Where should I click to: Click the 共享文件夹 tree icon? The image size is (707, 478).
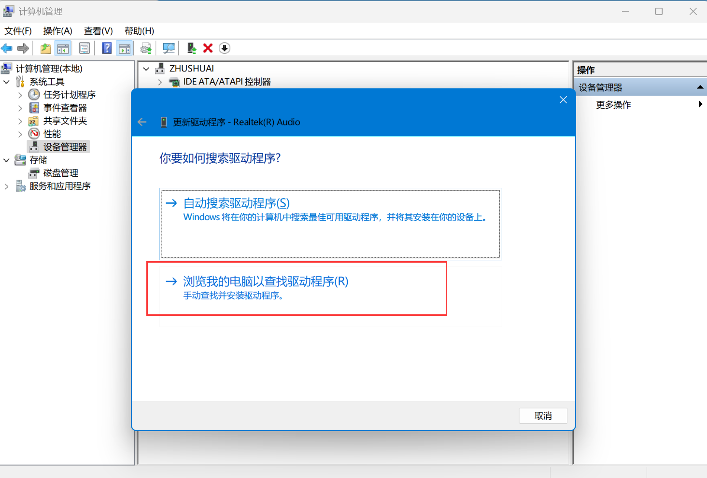coord(34,121)
